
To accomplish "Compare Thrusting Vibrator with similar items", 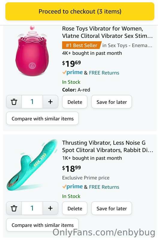I will point(43,225).
